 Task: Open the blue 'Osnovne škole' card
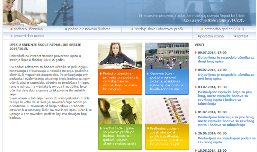click(x=167, y=81)
